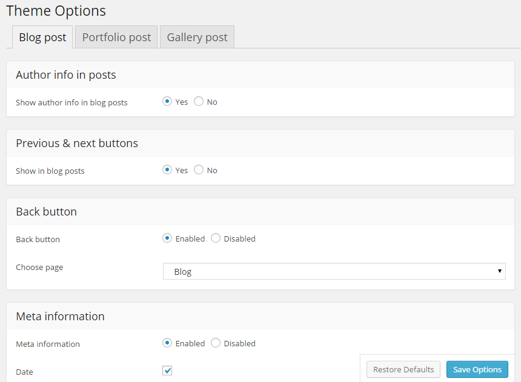Click the Meta information section header
The height and width of the screenshot is (382, 521).
coord(60,317)
